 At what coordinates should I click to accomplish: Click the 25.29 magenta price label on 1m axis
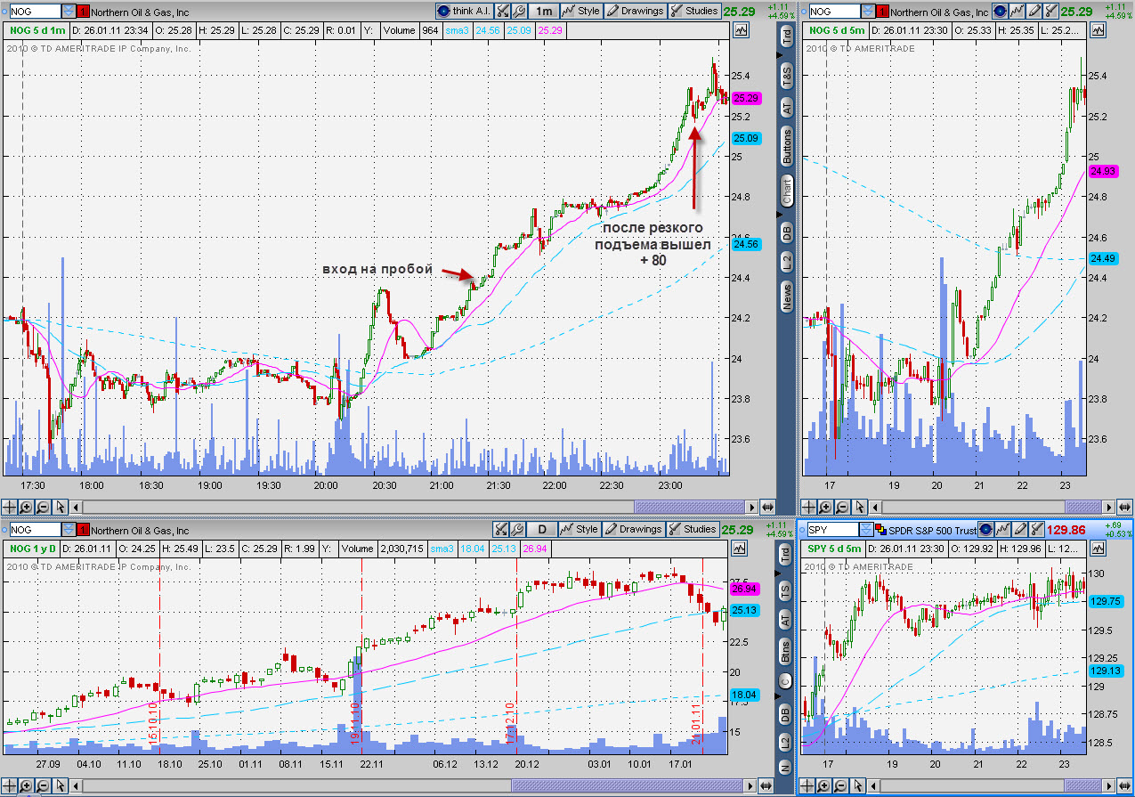[748, 99]
